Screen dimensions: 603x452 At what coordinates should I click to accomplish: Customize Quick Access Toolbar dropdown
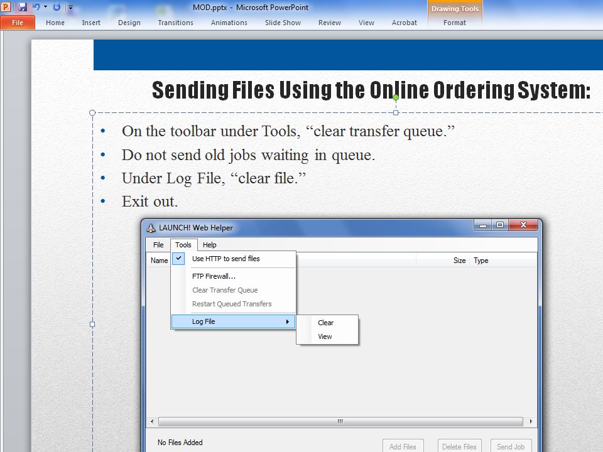click(70, 7)
